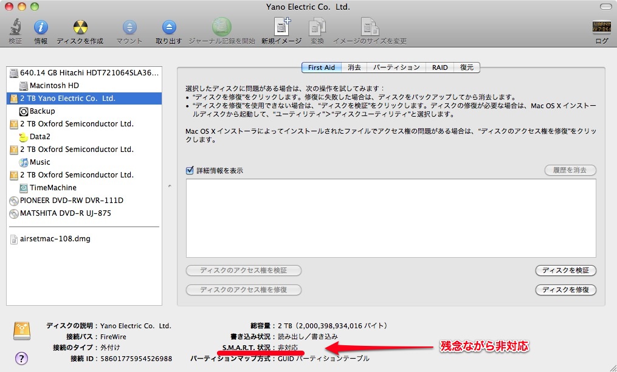Click ディスクのアクセス権を検証 button
This screenshot has height=372, width=617.
click(244, 270)
